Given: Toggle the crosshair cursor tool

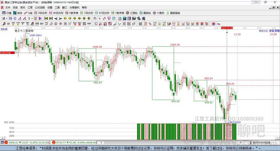Looking at the screenshot, I should [x=100, y=19].
